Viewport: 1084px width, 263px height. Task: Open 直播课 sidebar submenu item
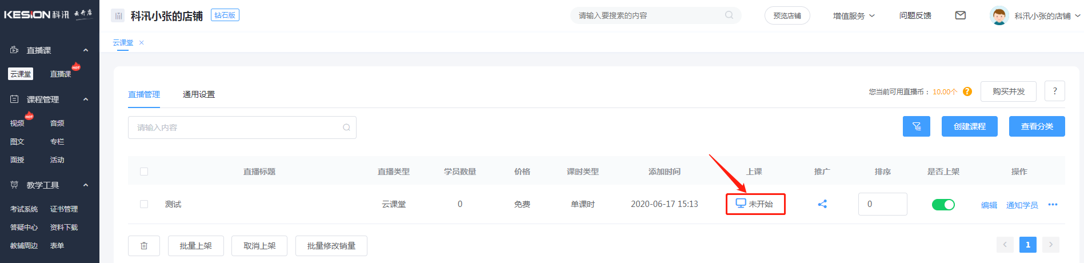(61, 74)
